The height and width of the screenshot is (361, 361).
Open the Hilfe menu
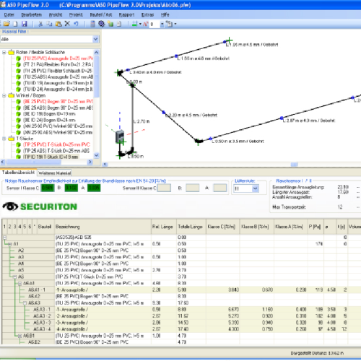pos(165,15)
